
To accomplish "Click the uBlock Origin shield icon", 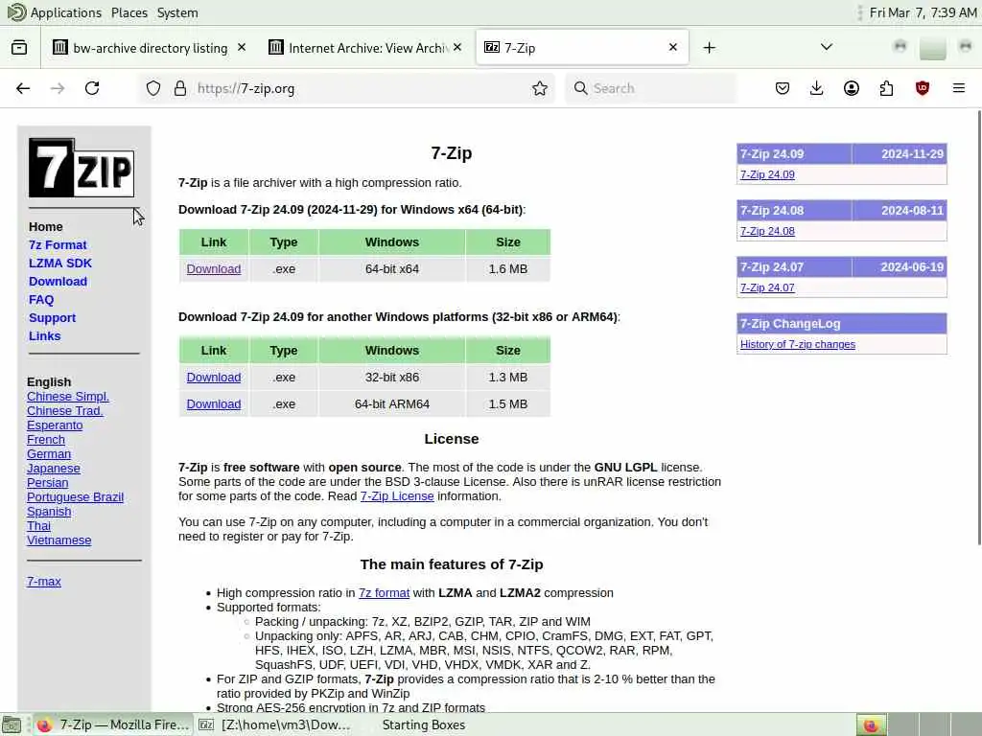I will pyautogui.click(x=923, y=88).
